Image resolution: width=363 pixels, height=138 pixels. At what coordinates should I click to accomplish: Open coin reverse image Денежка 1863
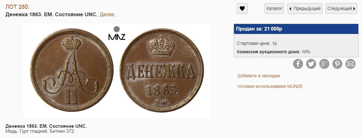[x=162, y=70]
